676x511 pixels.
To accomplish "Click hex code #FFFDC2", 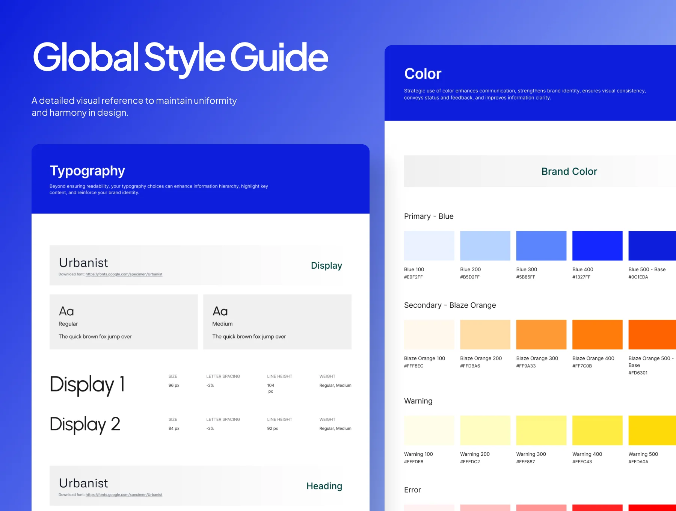I will point(470,462).
